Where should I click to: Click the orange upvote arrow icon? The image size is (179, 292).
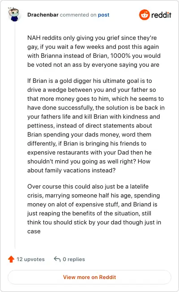11,259
